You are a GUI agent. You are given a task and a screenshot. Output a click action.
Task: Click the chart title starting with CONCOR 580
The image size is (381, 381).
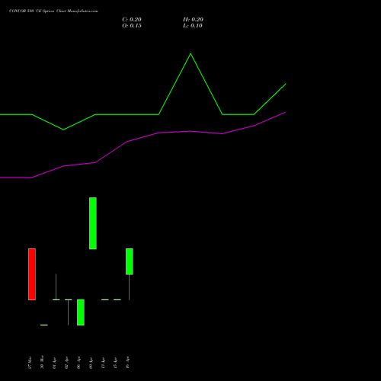tap(53, 11)
